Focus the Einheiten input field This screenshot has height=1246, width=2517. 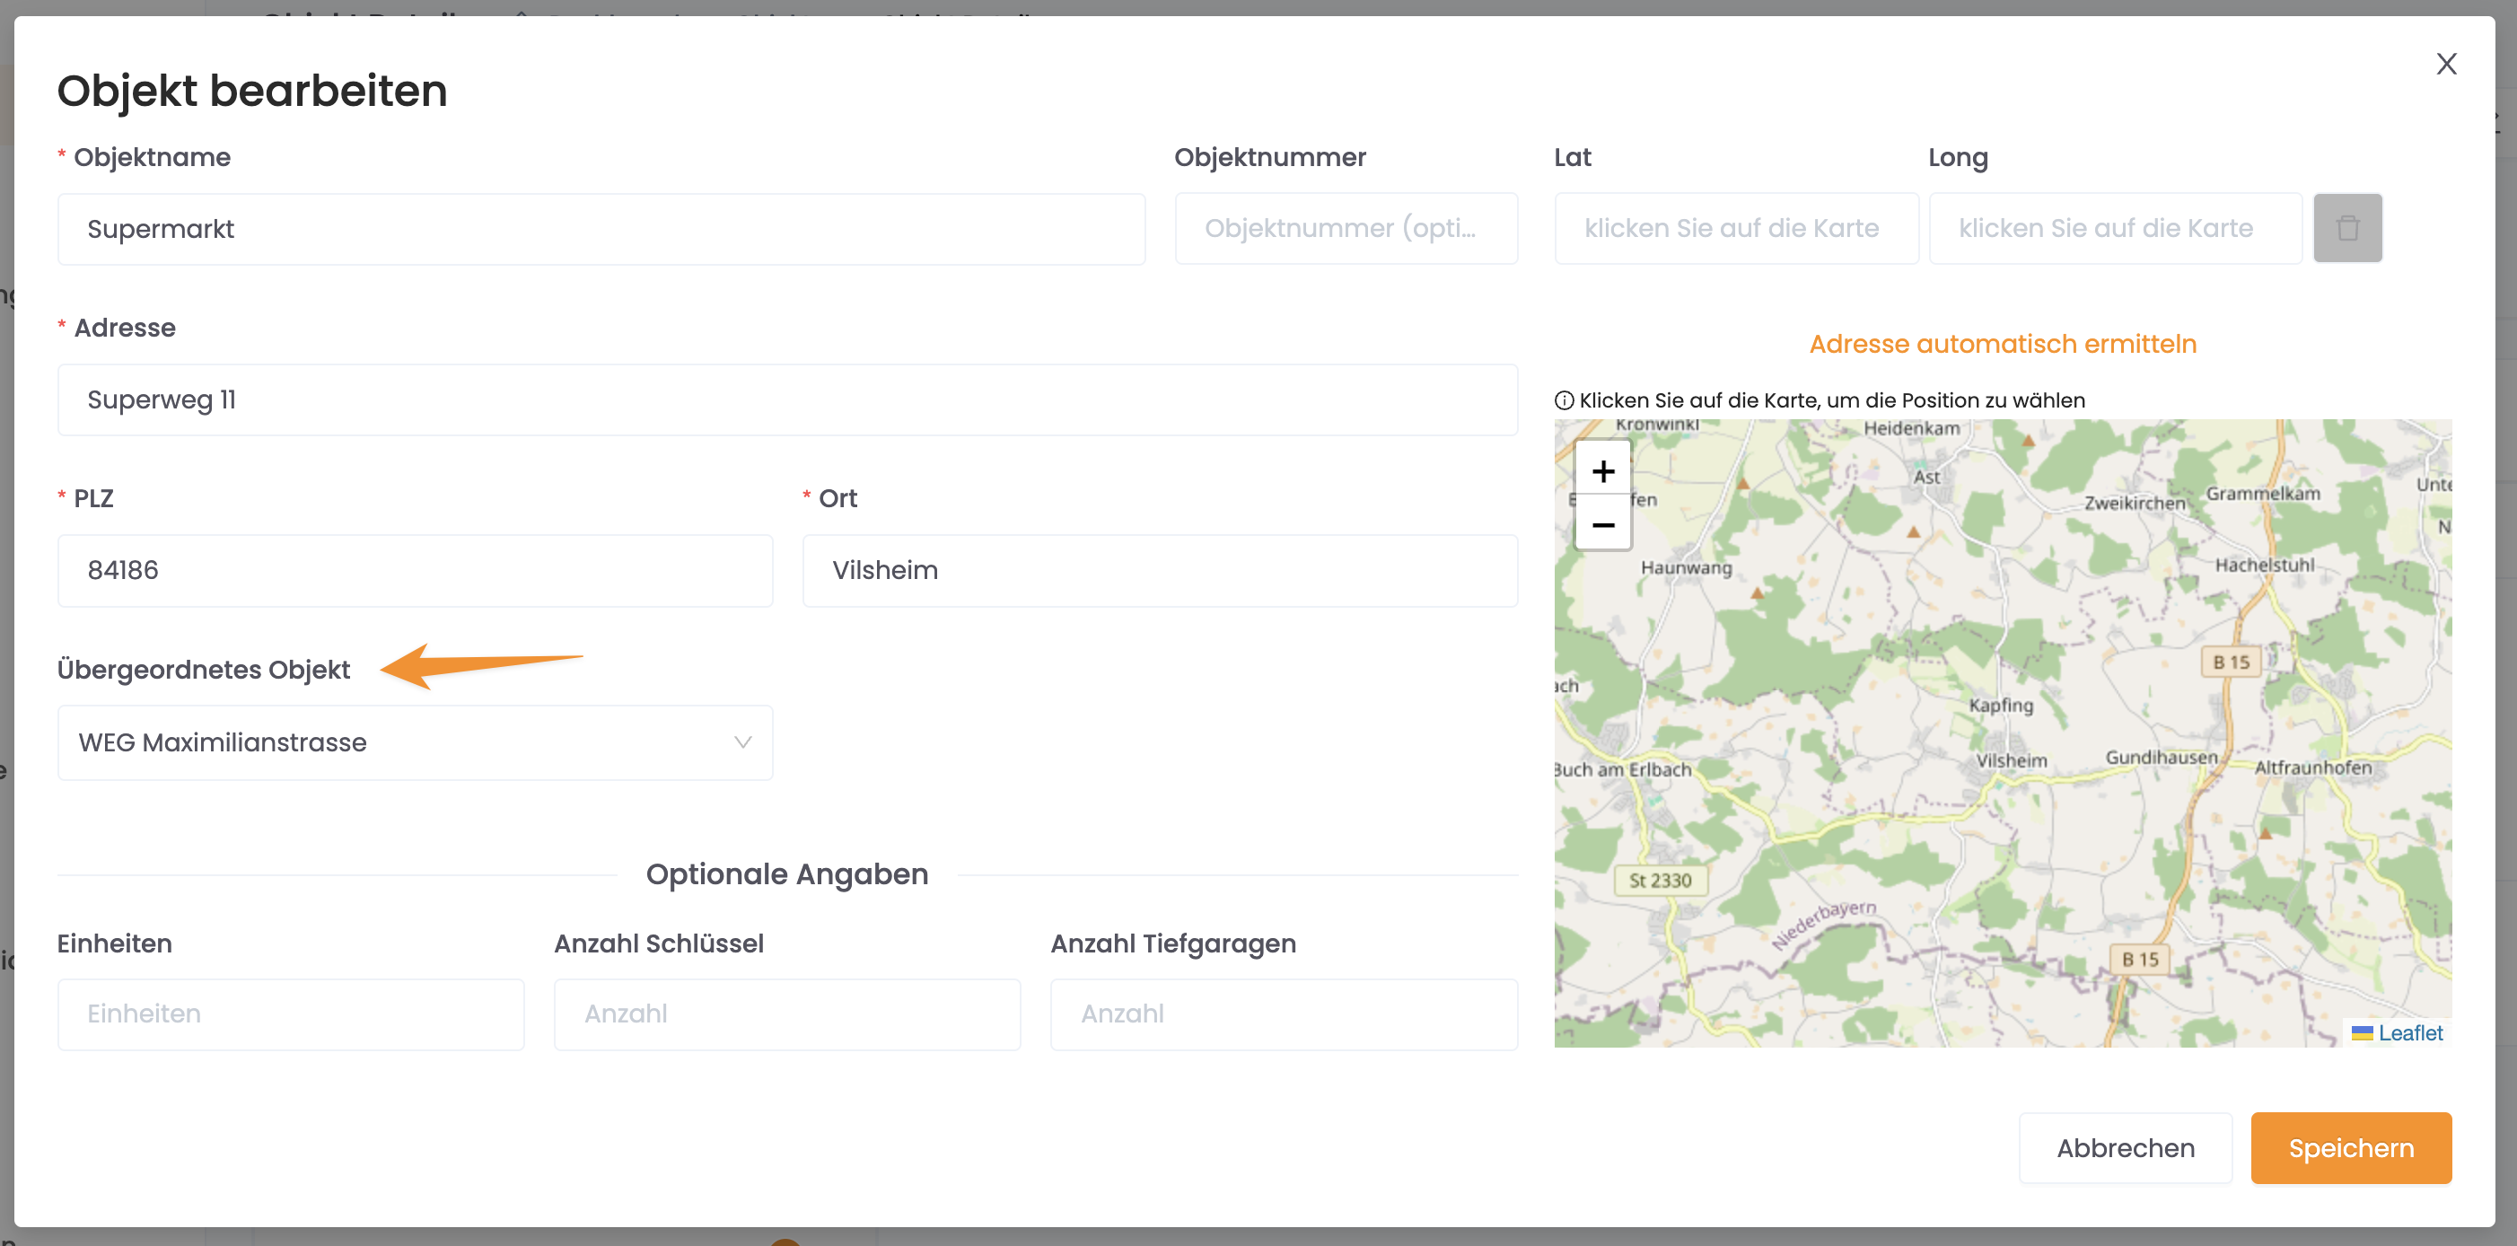click(x=291, y=1014)
